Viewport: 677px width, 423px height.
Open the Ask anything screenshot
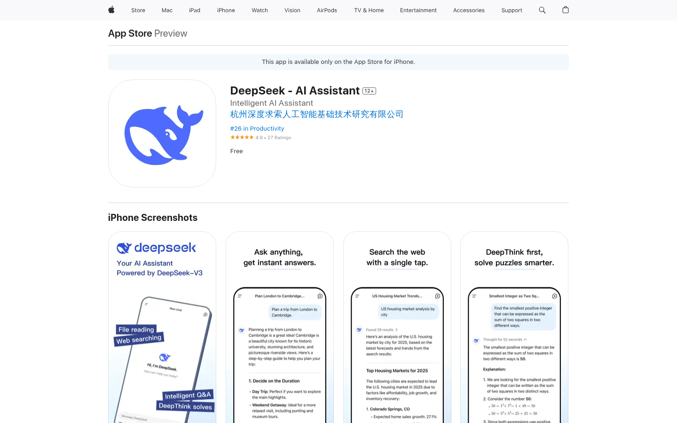tap(280, 328)
